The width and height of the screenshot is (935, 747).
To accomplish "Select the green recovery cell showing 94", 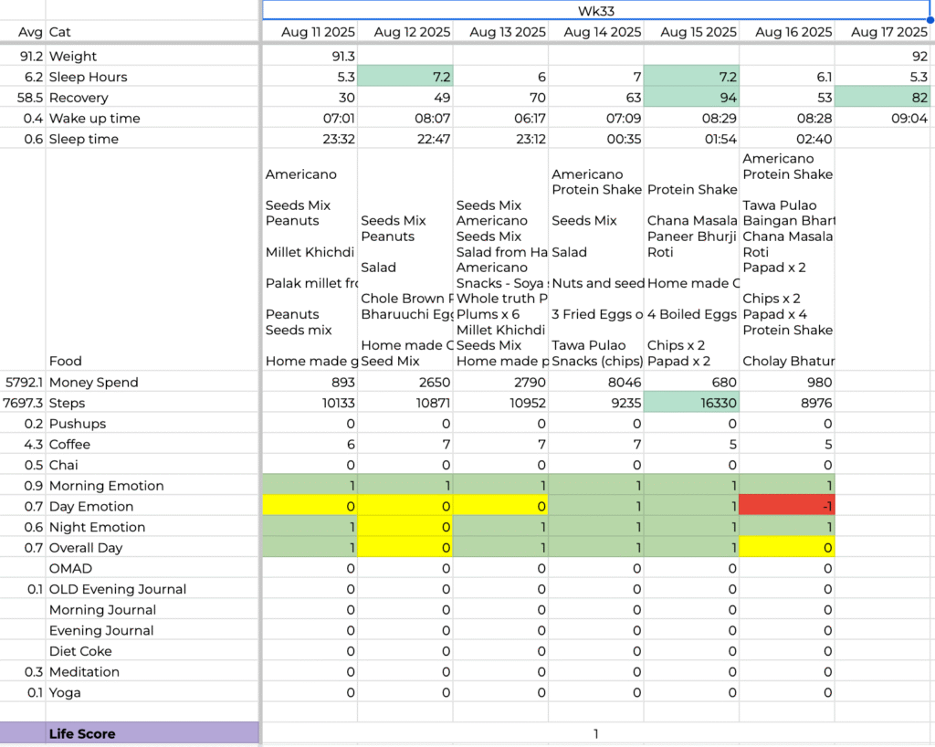I will click(x=692, y=98).
